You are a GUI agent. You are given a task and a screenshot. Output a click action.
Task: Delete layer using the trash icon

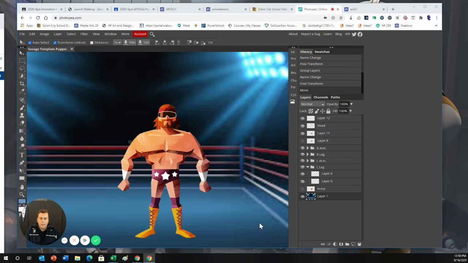359,244
